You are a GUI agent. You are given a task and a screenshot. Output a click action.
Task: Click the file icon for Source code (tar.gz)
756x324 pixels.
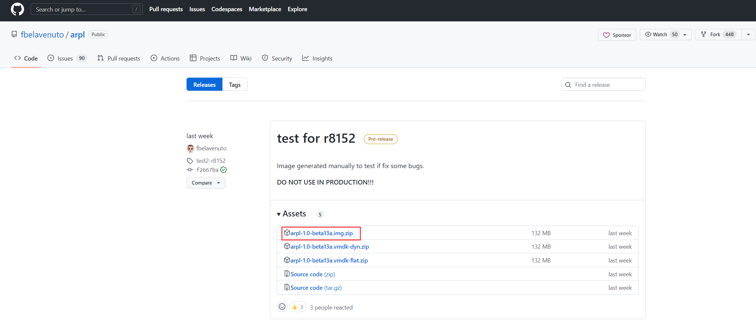point(287,287)
